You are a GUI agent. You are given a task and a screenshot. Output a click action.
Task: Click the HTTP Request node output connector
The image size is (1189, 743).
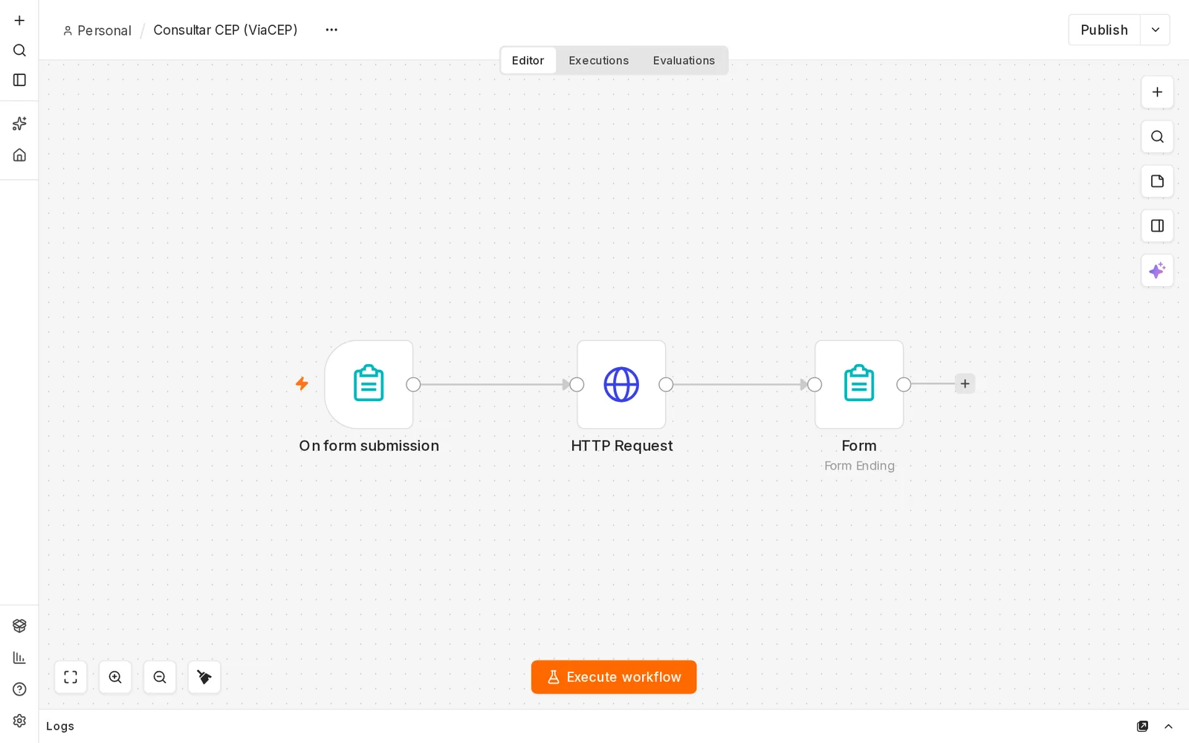[x=666, y=384]
